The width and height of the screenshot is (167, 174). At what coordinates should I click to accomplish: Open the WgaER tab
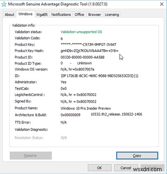pos(42,14)
